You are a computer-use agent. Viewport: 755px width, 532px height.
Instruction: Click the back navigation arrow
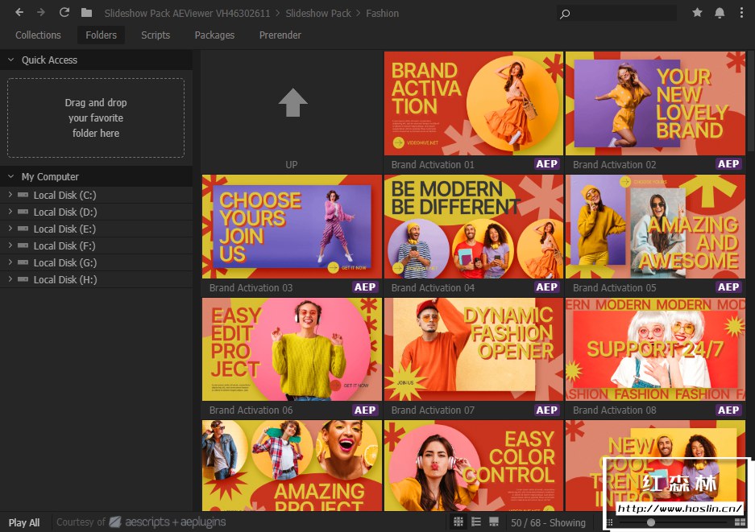click(x=19, y=13)
